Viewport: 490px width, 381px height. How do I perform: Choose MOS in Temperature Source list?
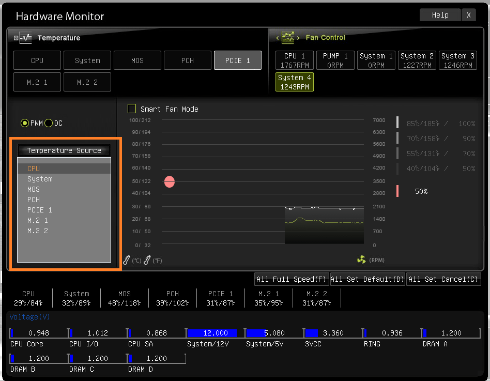click(x=64, y=189)
